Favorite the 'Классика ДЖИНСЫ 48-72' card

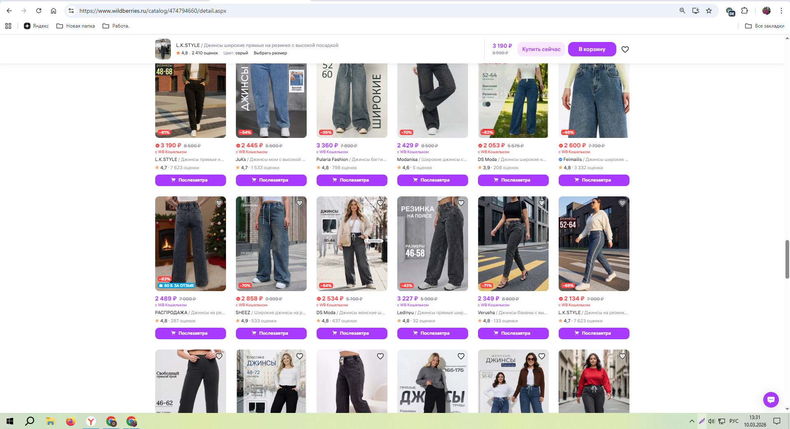[300, 356]
